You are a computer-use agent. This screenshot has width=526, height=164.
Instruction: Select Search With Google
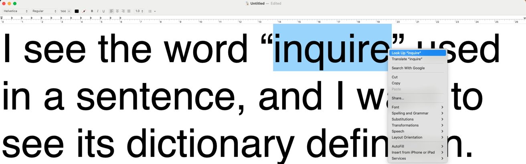[418, 68]
